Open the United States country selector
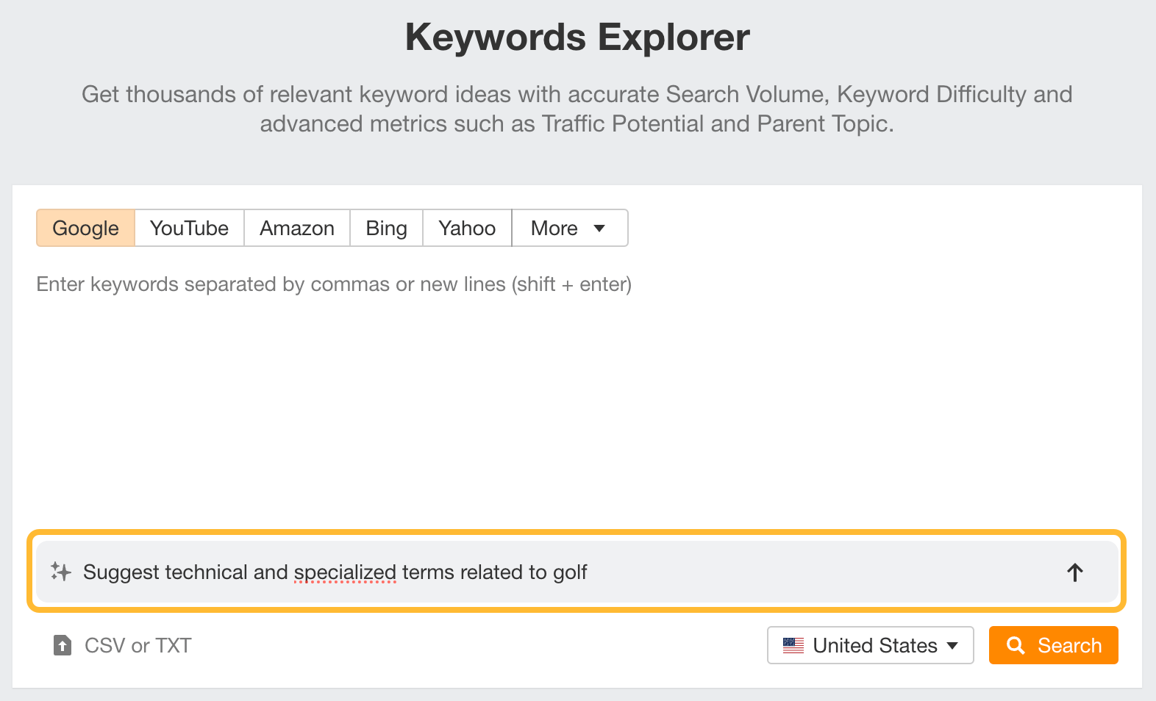Viewport: 1156px width, 701px height. pyautogui.click(x=869, y=645)
